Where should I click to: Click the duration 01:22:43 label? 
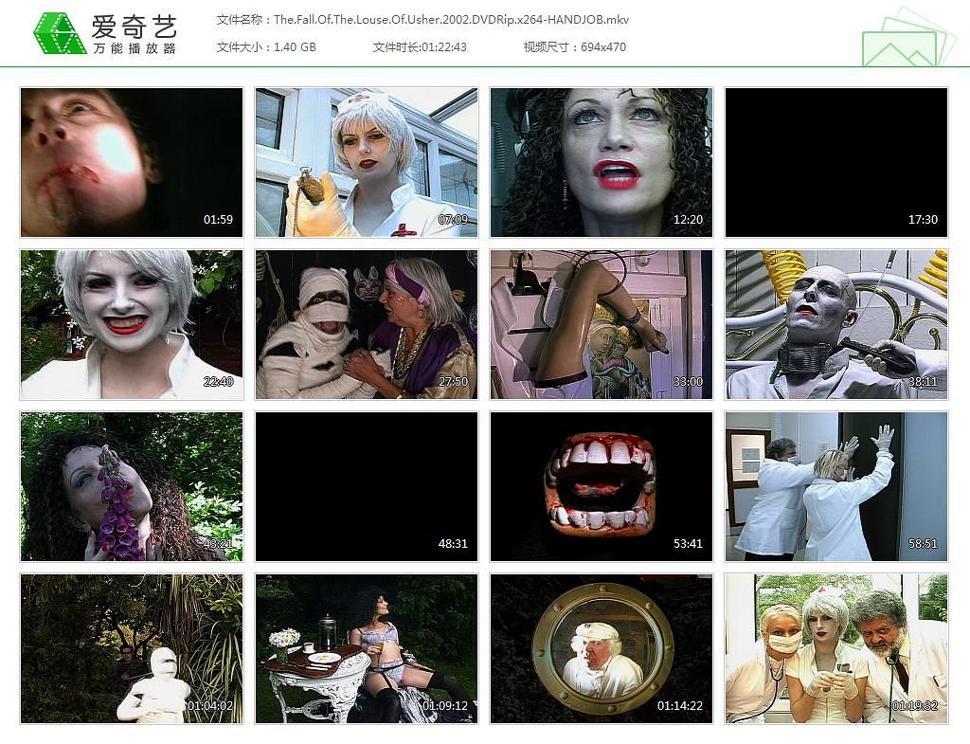420,46
